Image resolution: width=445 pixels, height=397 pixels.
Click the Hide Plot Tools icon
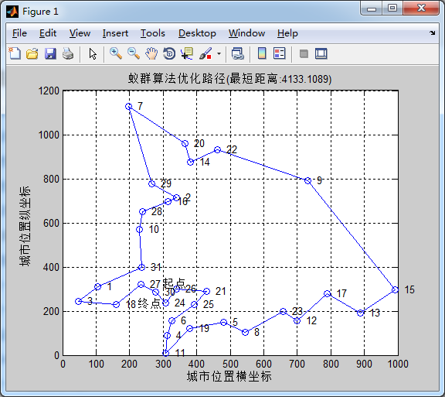click(x=304, y=53)
